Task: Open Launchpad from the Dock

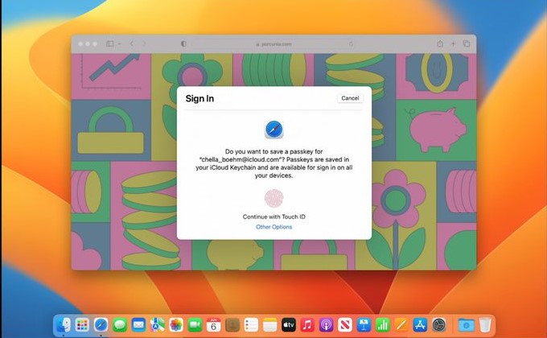Action: (x=82, y=325)
